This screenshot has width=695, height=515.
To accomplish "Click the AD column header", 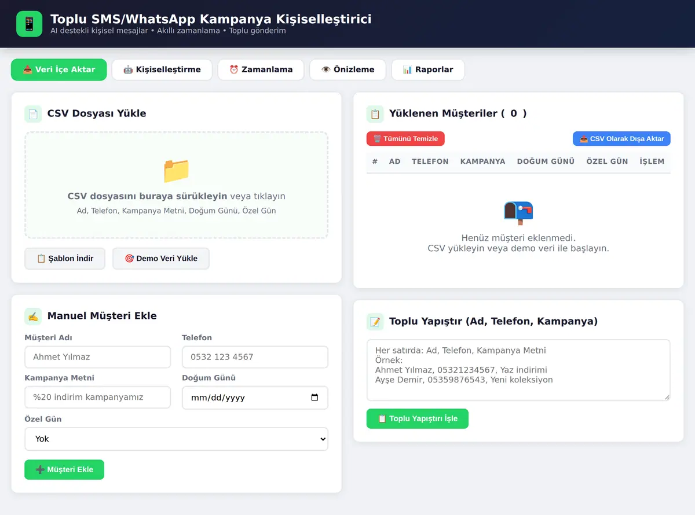I will [x=395, y=161].
